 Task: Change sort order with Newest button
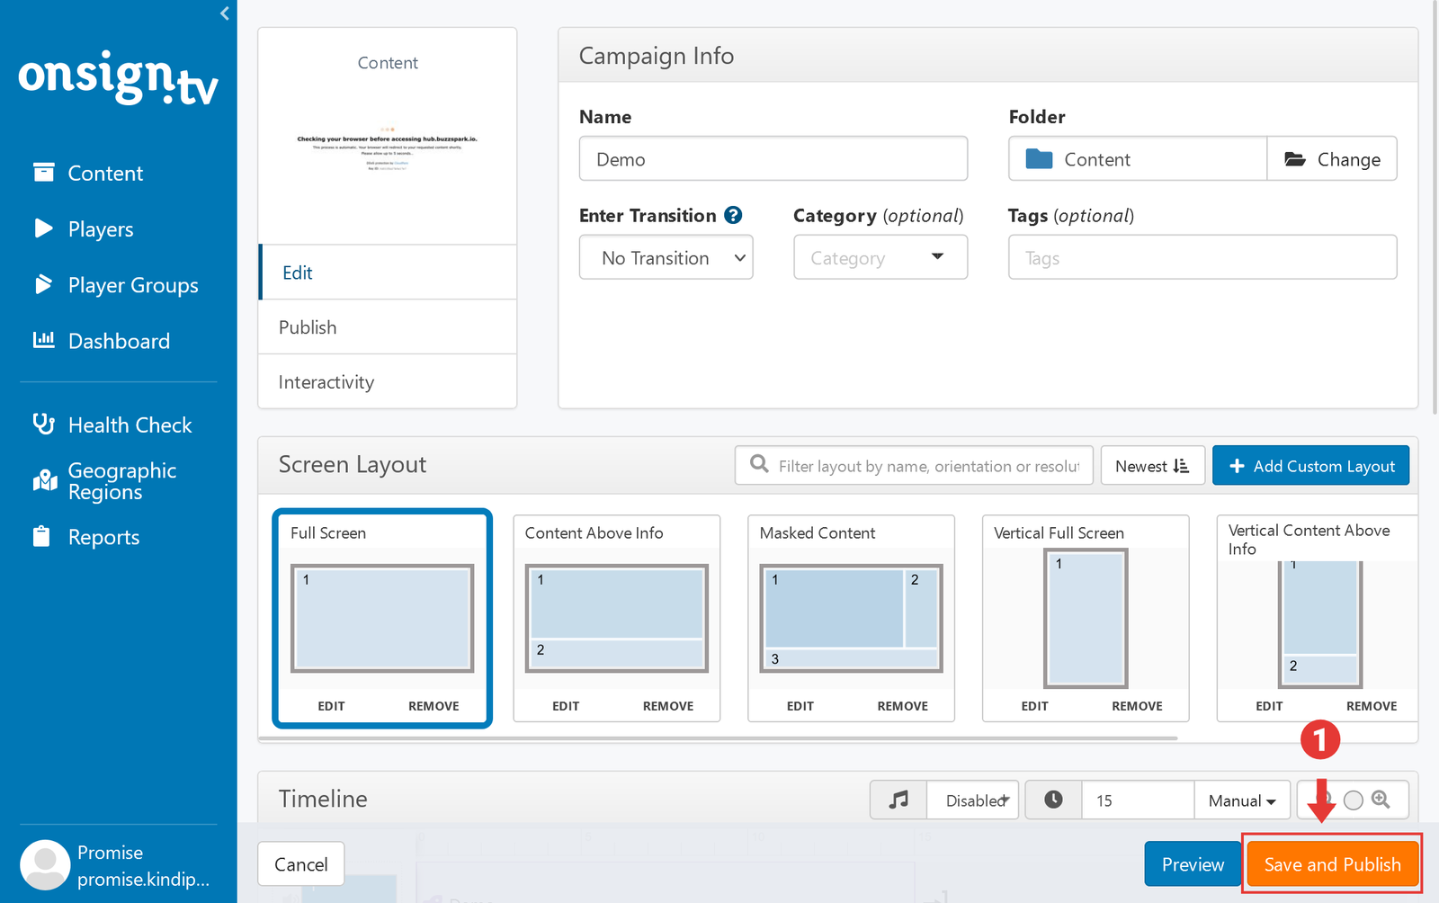pyautogui.click(x=1151, y=466)
